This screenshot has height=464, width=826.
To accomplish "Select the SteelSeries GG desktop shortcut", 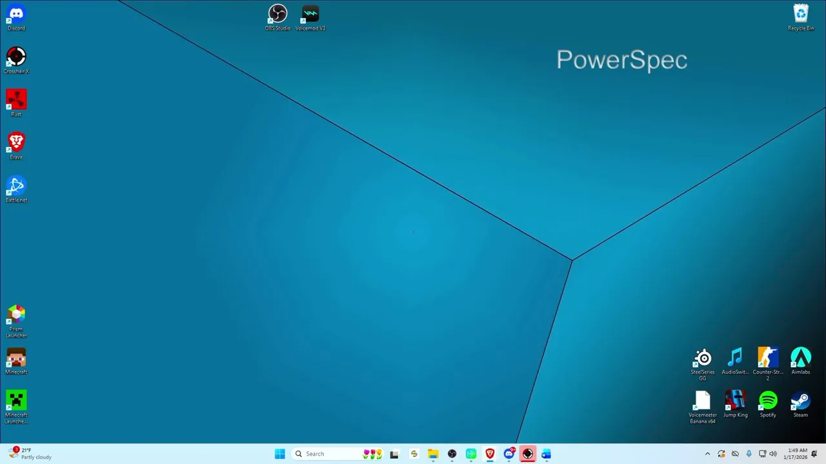I will (x=703, y=365).
